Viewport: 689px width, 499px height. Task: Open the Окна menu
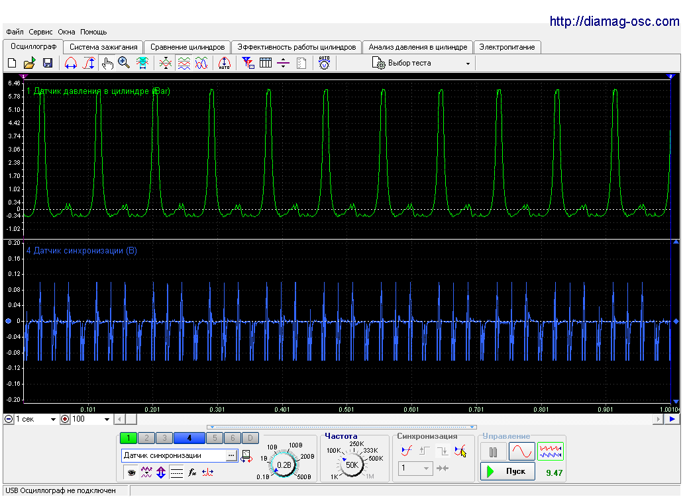66,32
